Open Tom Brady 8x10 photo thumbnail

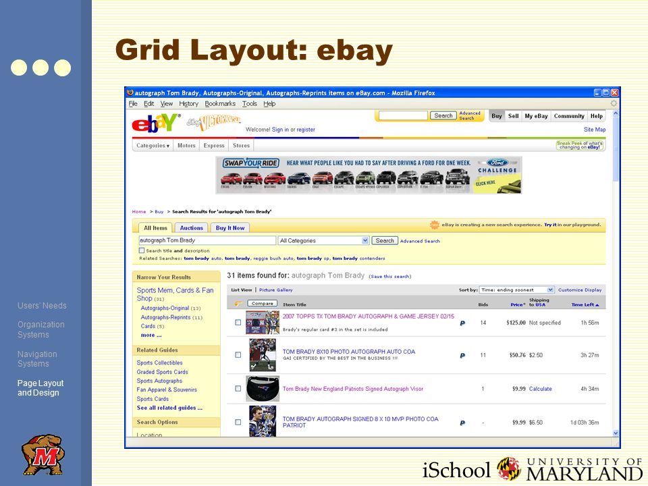[x=263, y=354]
